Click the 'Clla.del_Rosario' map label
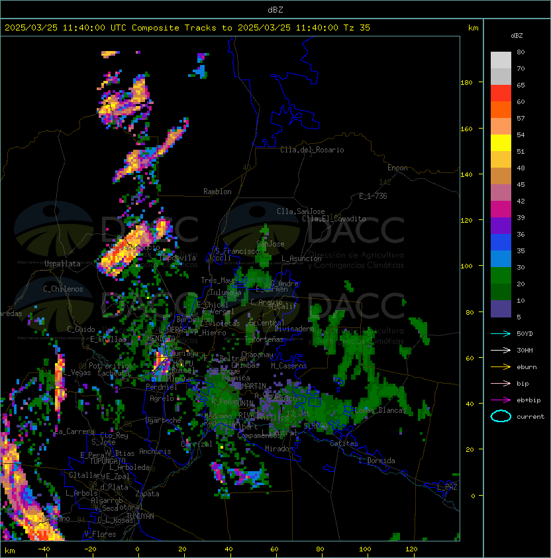The height and width of the screenshot is (558, 551). [312, 150]
